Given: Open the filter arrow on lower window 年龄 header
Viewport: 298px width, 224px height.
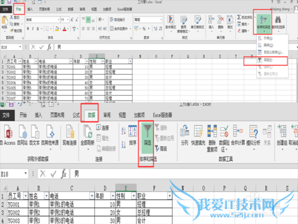Looking at the screenshot, I should (113, 196).
